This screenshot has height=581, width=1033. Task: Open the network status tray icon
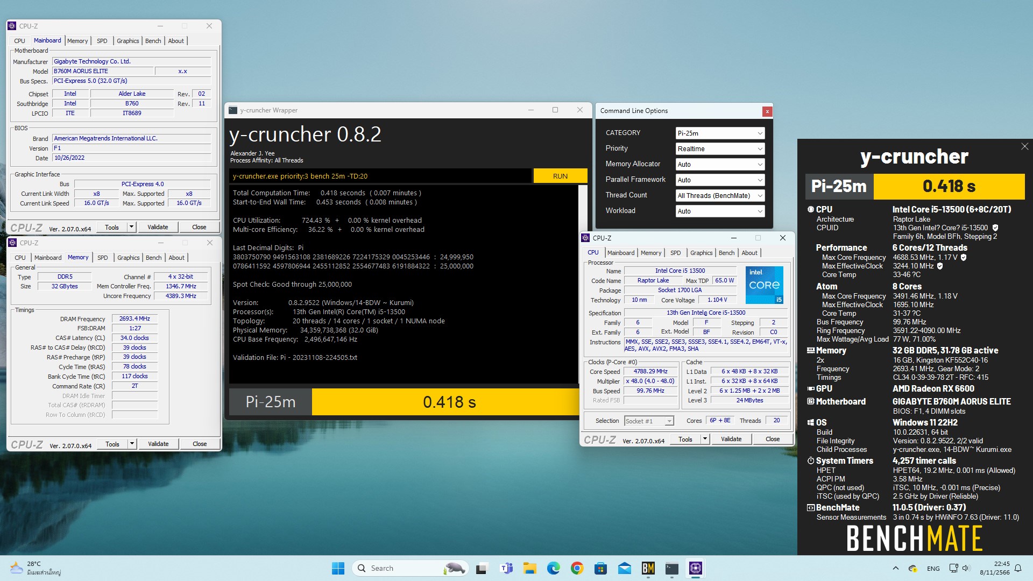953,568
